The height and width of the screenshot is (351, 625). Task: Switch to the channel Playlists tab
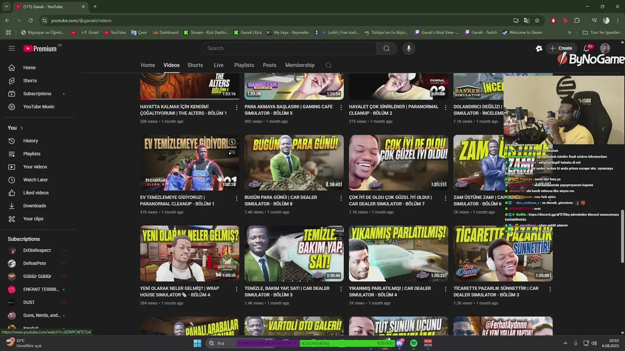click(x=244, y=65)
